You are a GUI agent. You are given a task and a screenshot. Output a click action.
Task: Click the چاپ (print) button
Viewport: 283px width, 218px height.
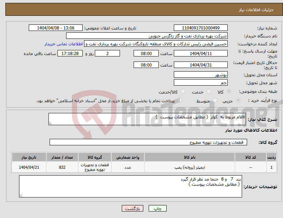157,208
